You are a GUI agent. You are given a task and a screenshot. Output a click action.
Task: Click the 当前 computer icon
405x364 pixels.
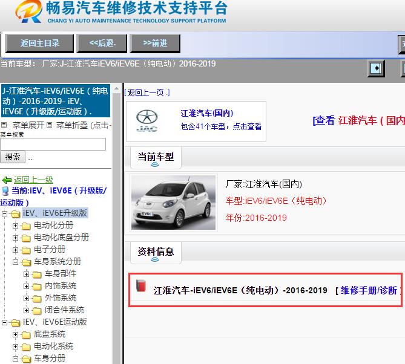click(5, 191)
